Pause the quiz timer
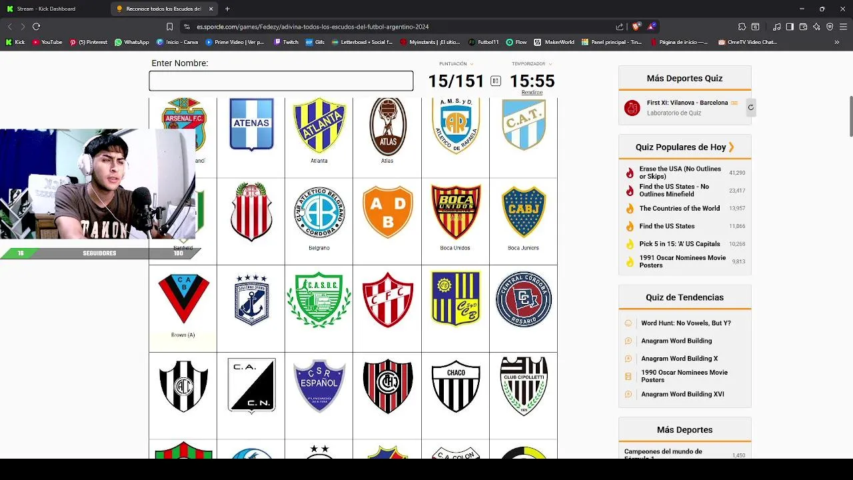The width and height of the screenshot is (853, 480). tap(495, 81)
